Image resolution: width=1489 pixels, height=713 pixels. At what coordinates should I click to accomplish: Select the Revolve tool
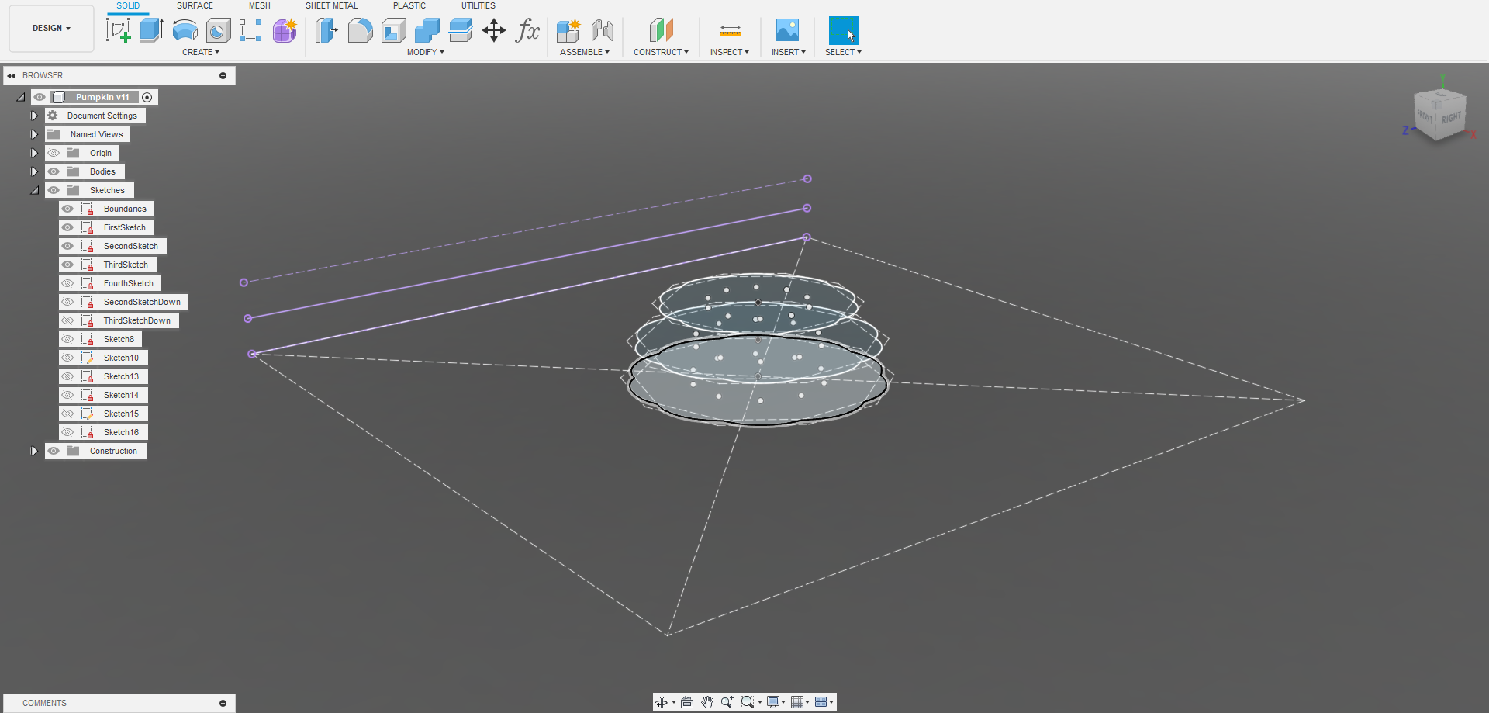coord(185,30)
